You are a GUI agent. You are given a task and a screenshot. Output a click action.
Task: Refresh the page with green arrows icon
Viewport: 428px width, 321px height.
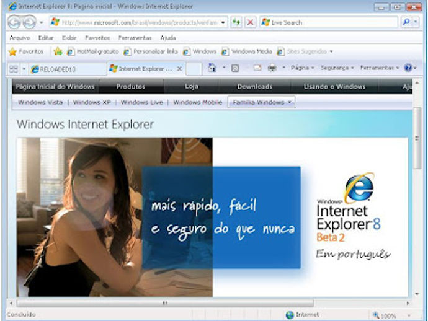pyautogui.click(x=236, y=22)
